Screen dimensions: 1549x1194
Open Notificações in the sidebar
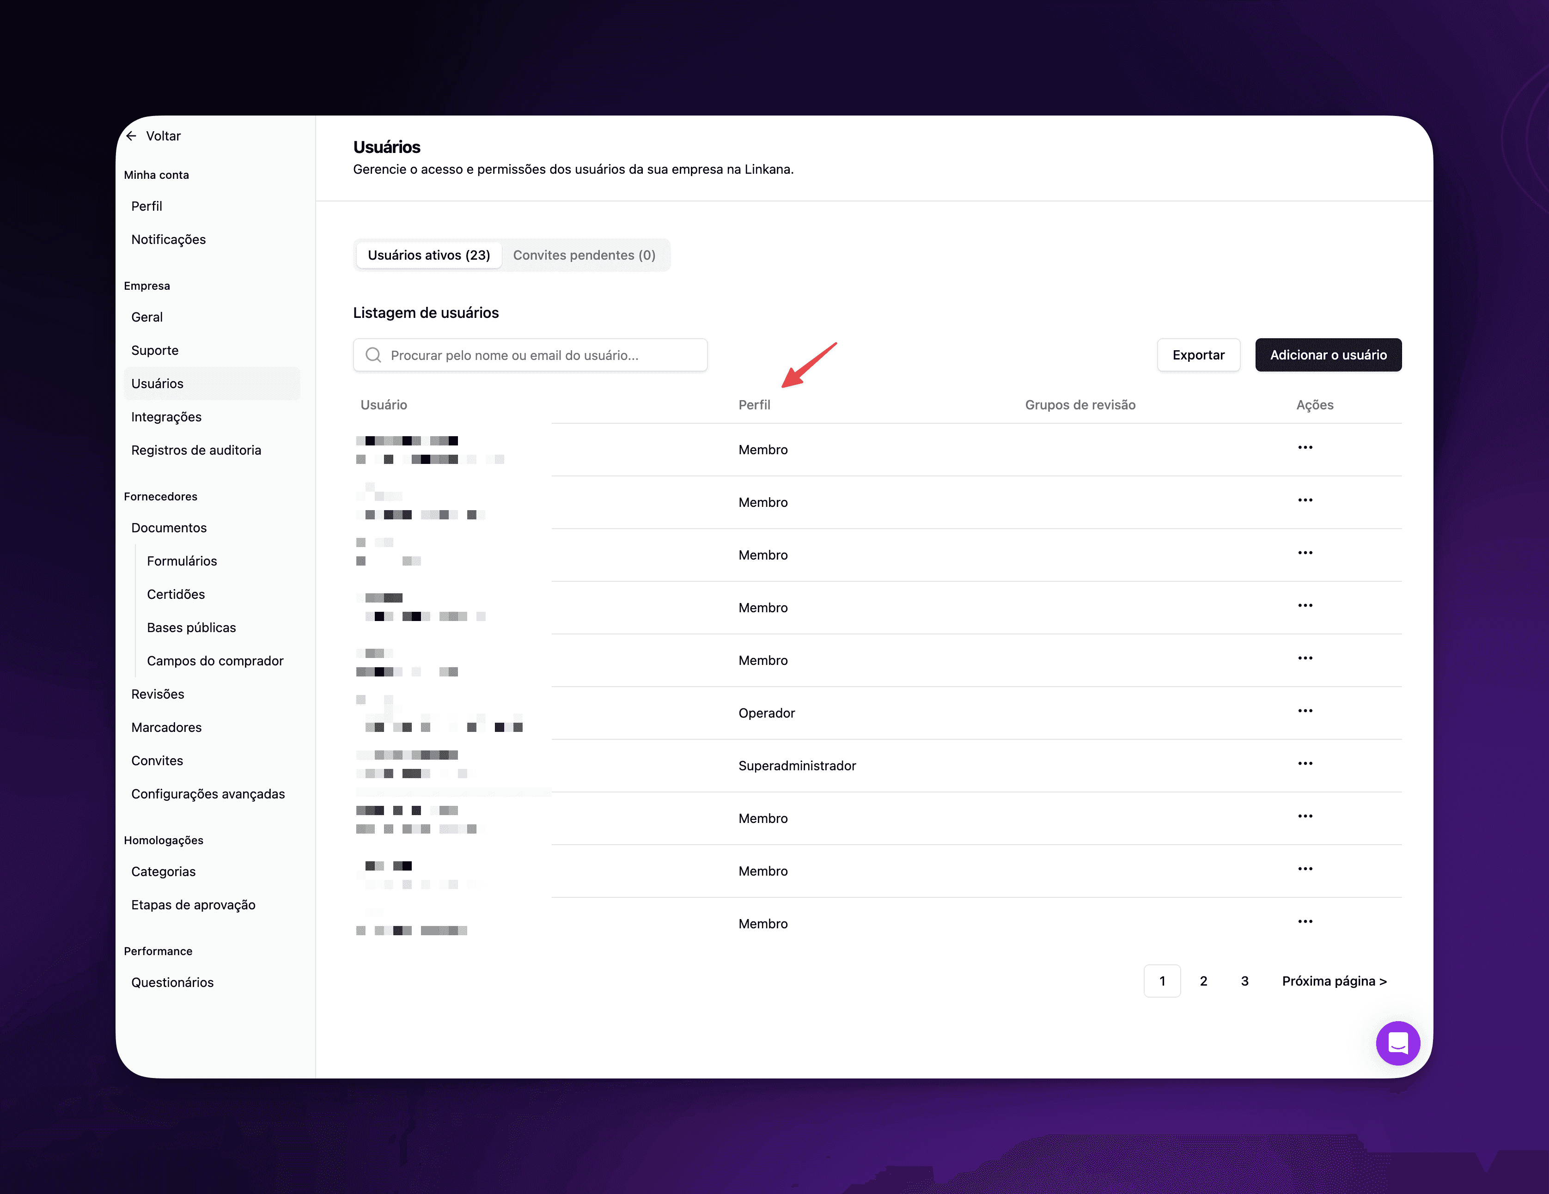pyautogui.click(x=169, y=240)
